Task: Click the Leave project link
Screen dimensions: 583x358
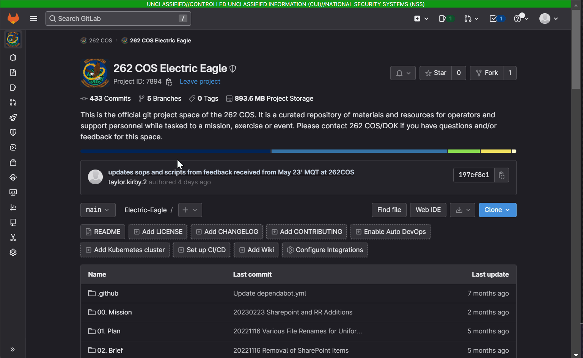Action: 200,81
